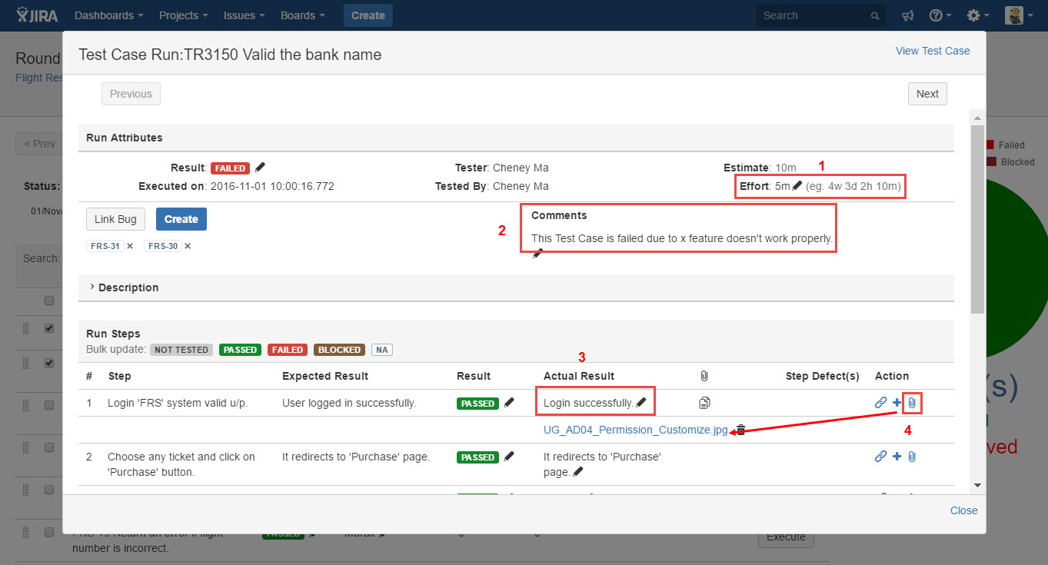Expand the Description section
The height and width of the screenshot is (565, 1048).
point(124,287)
